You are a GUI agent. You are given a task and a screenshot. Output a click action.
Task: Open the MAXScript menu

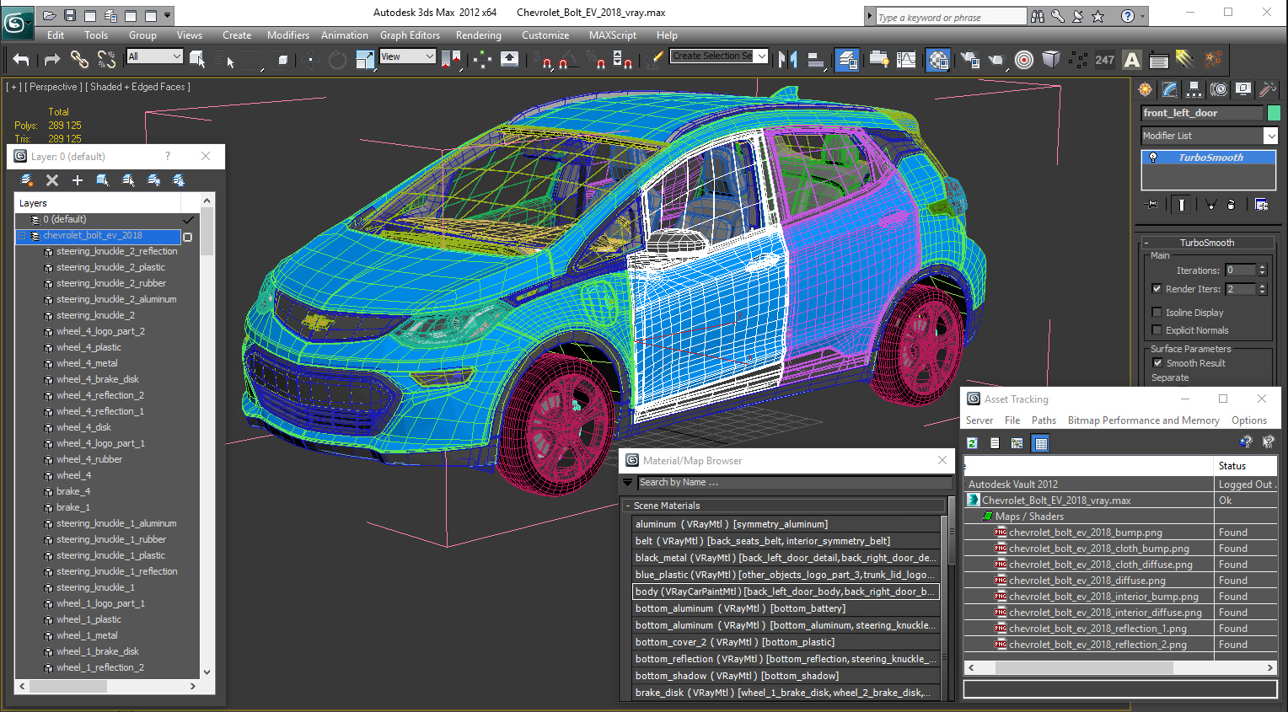(x=613, y=35)
